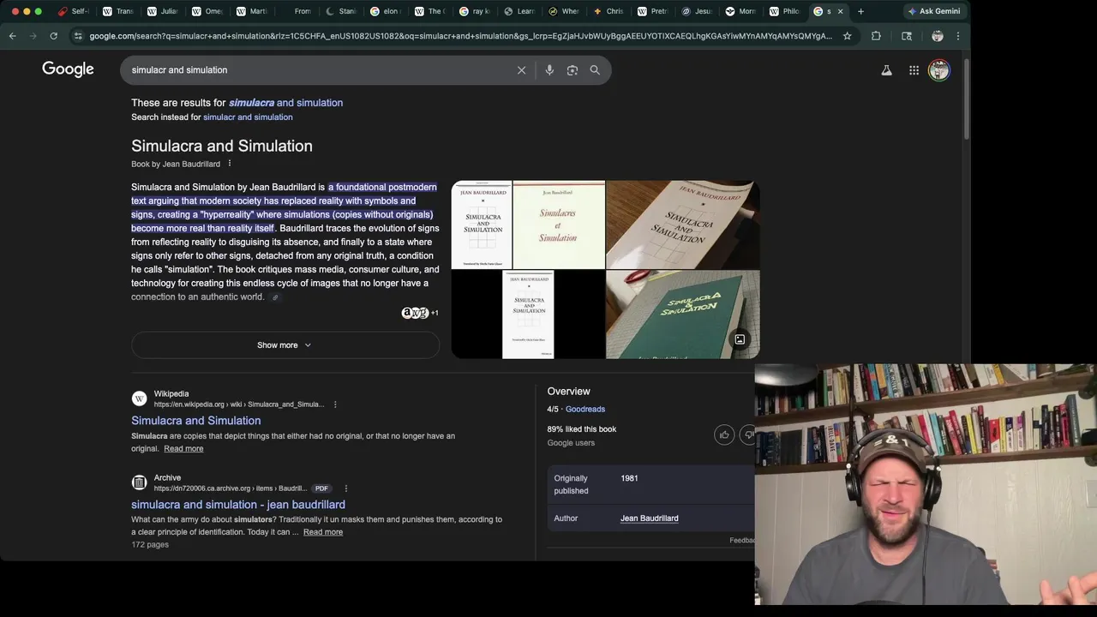Image resolution: width=1097 pixels, height=617 pixels.
Task: Switch to the 'elon' Google tab
Action: point(385,11)
